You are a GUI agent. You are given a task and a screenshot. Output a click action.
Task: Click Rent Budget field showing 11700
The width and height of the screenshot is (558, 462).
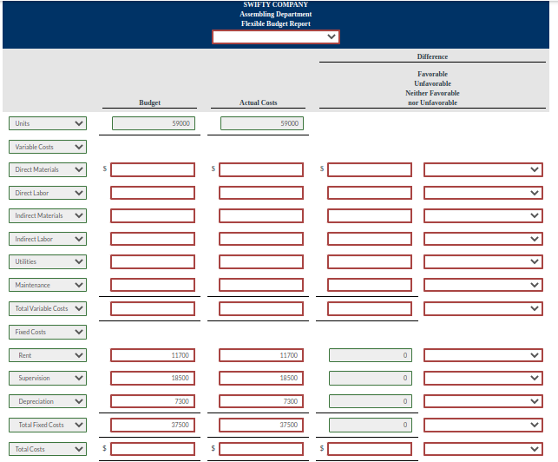[x=153, y=355]
